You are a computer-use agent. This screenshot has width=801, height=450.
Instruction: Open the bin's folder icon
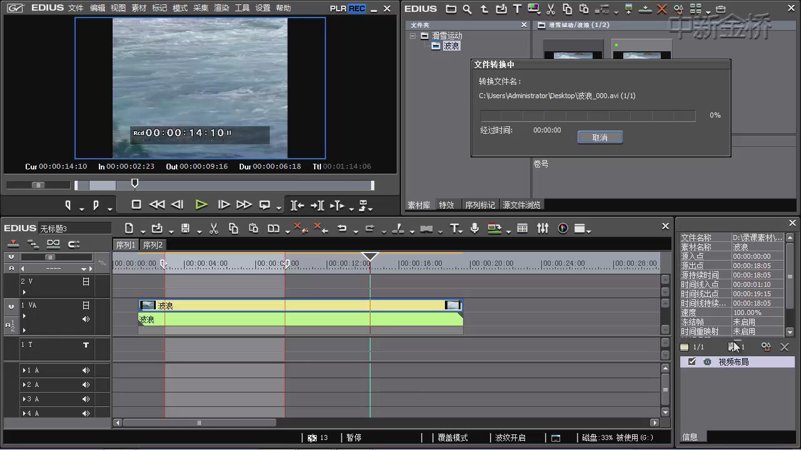point(451,9)
